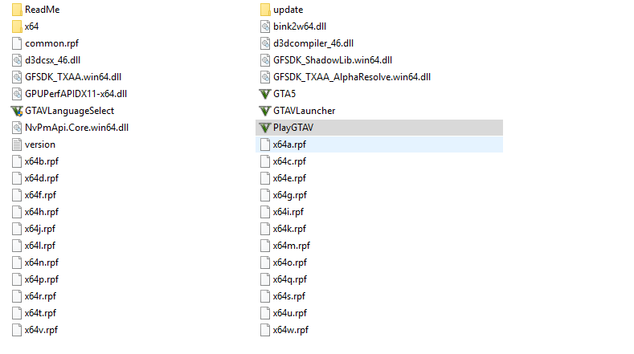Image resolution: width=634 pixels, height=354 pixels.
Task: Click the GFSDK_ShadowLib.win64.dll file name
Action: tap(333, 60)
